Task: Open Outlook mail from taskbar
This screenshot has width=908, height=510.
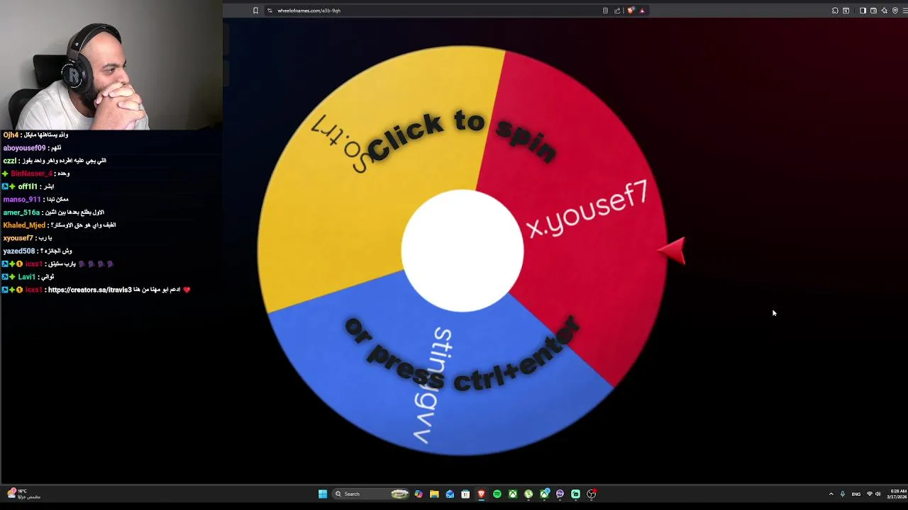Action: (x=450, y=494)
